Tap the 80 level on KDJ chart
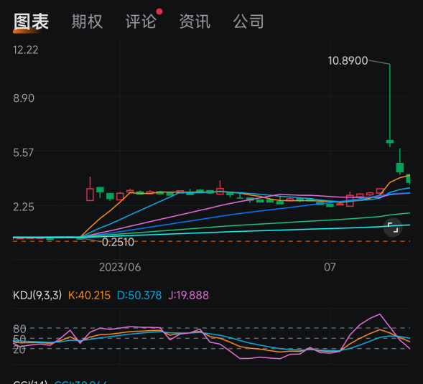 coord(19,329)
